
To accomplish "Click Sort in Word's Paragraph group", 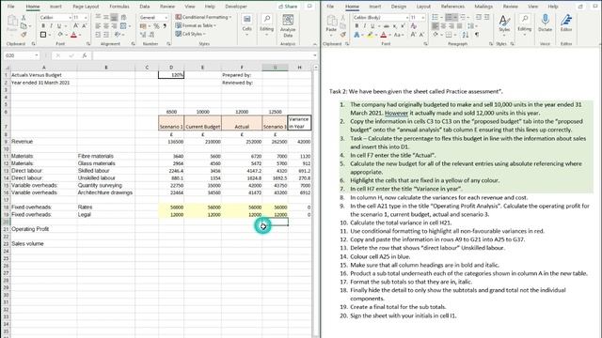I will pyautogui.click(x=466, y=35).
